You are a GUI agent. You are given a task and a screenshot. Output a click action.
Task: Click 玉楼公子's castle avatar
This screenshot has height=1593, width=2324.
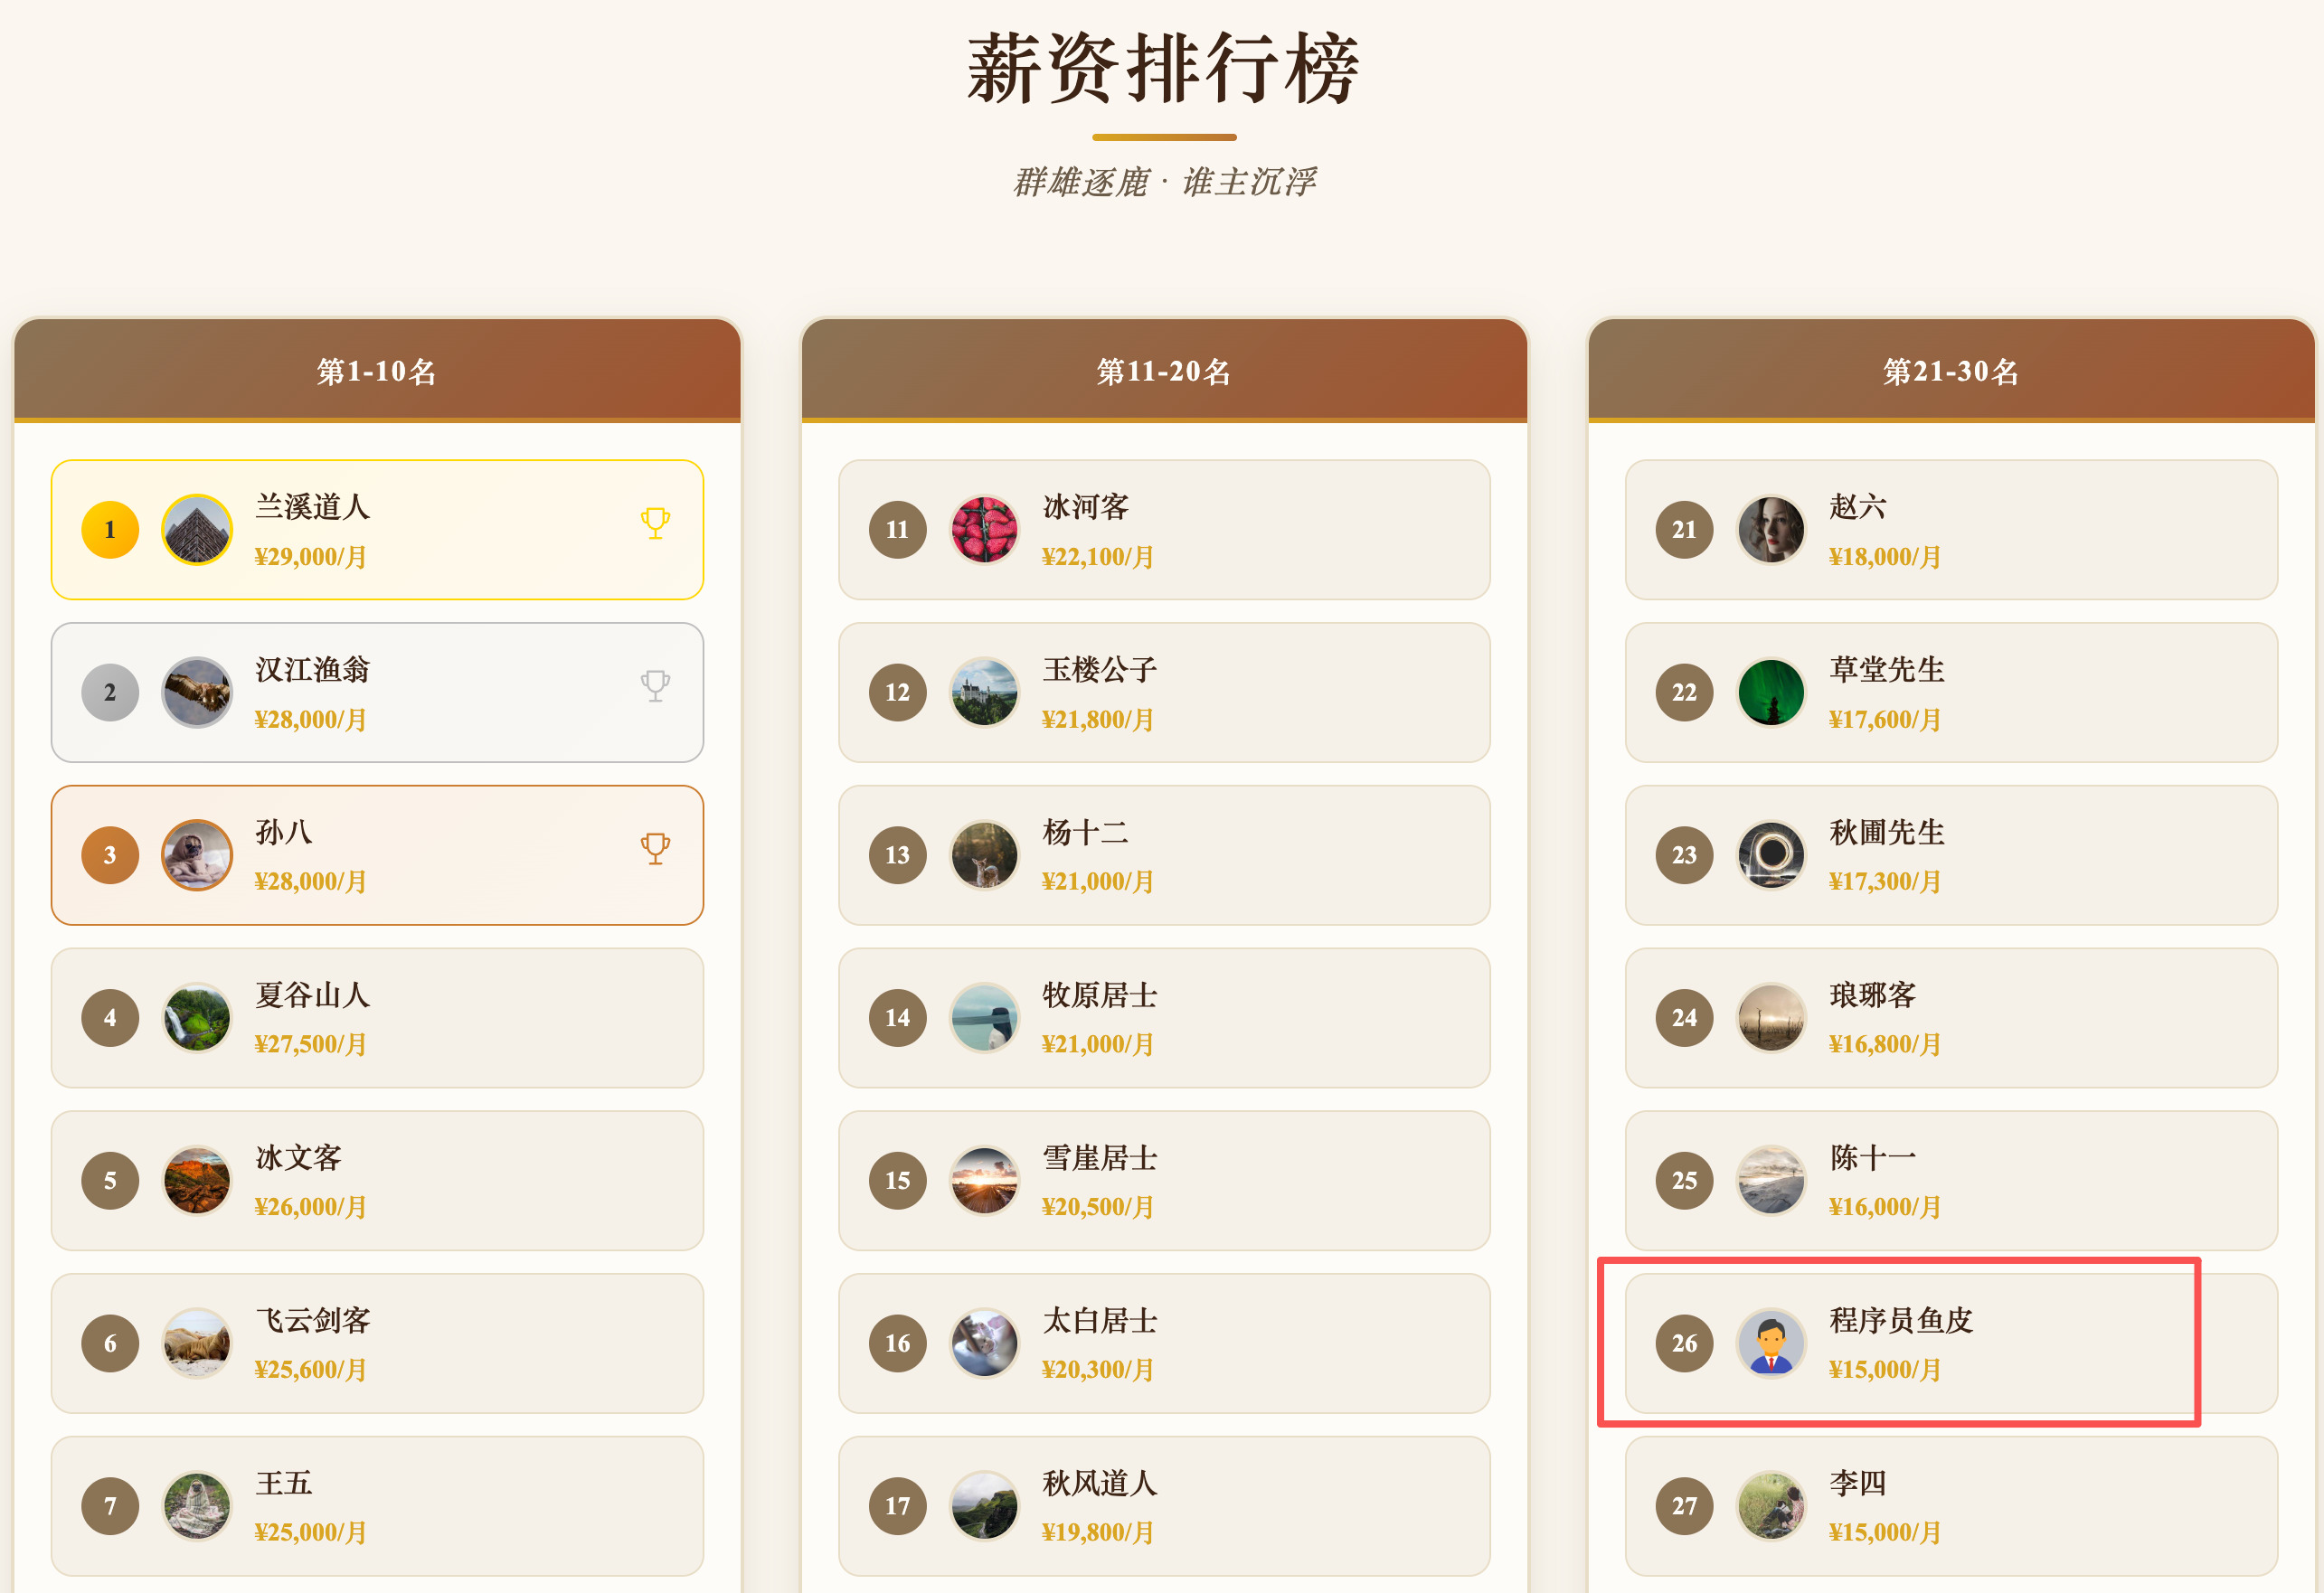click(x=984, y=692)
